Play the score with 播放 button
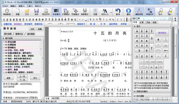This screenshot has height=104, width=179. coord(129,12)
